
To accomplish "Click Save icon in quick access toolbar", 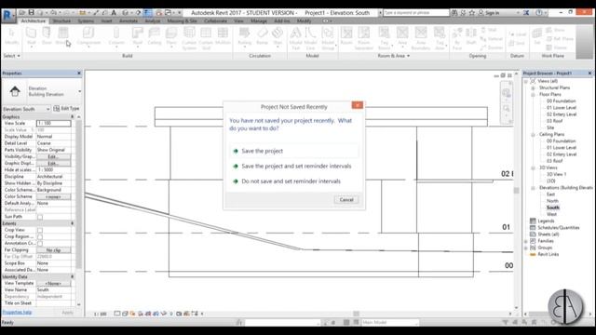I will [31, 12].
